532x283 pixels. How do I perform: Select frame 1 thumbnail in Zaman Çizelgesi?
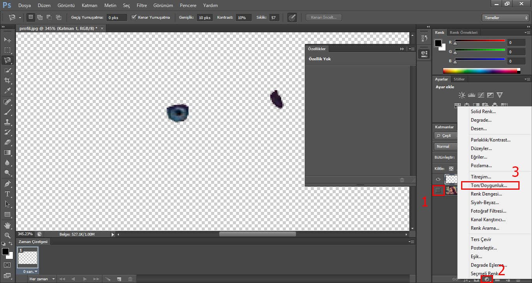(x=28, y=257)
